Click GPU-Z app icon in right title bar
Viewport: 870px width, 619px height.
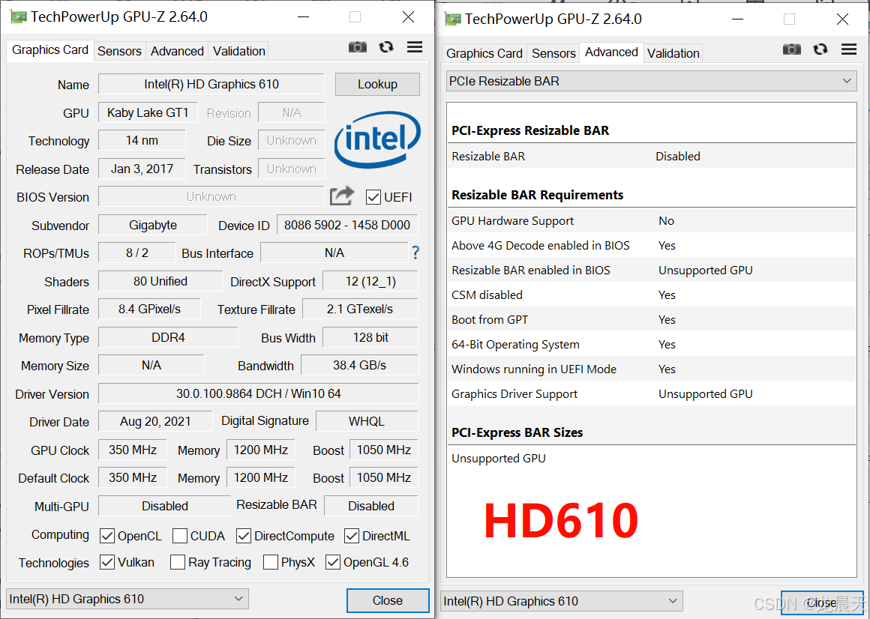tap(453, 19)
